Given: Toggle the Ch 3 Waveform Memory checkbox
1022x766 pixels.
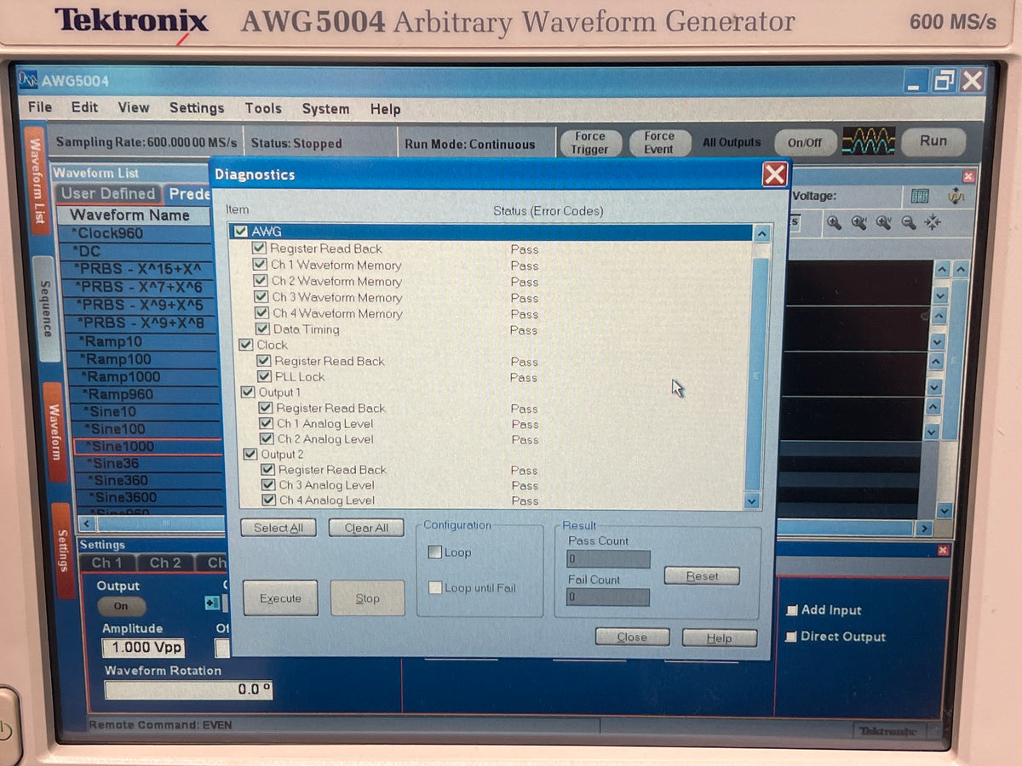Looking at the screenshot, I should tap(261, 297).
